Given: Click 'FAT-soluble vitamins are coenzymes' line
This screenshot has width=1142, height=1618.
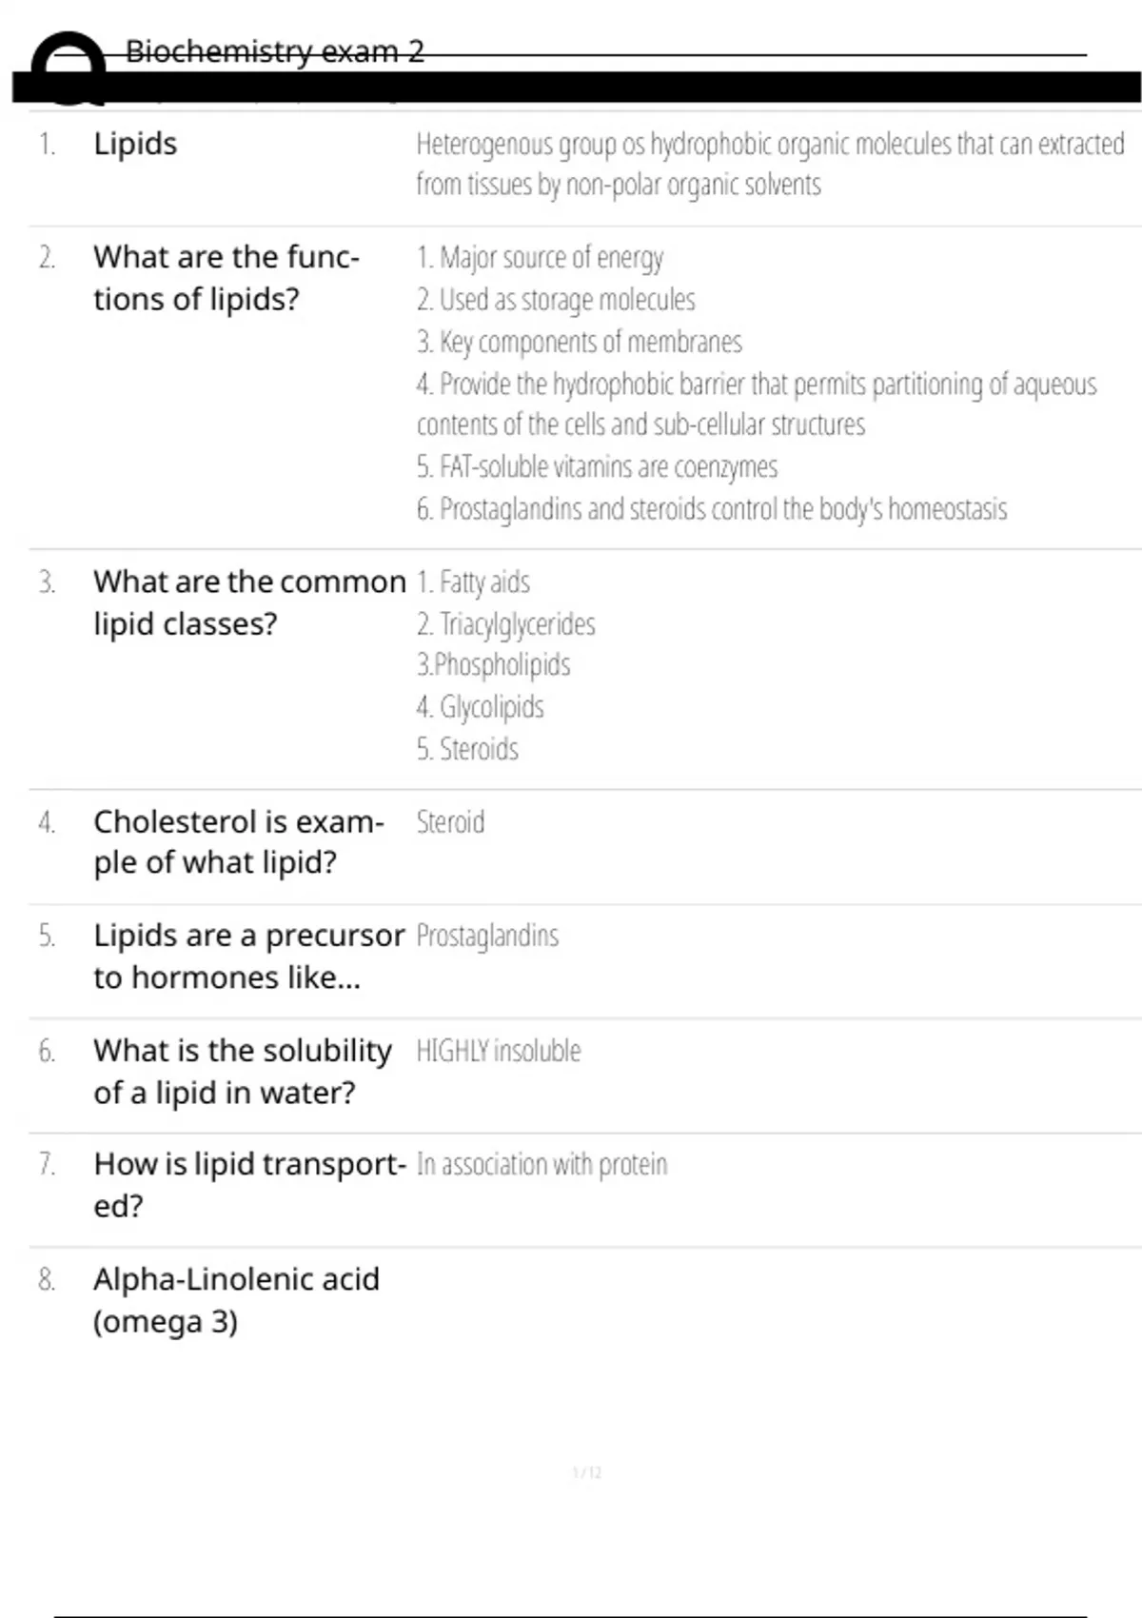Looking at the screenshot, I should [x=597, y=467].
